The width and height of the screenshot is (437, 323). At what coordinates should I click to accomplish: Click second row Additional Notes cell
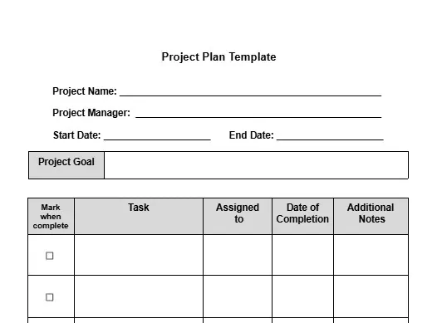371,296
